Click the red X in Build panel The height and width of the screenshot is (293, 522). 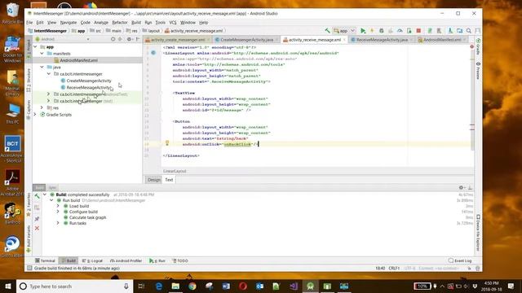pos(37,228)
